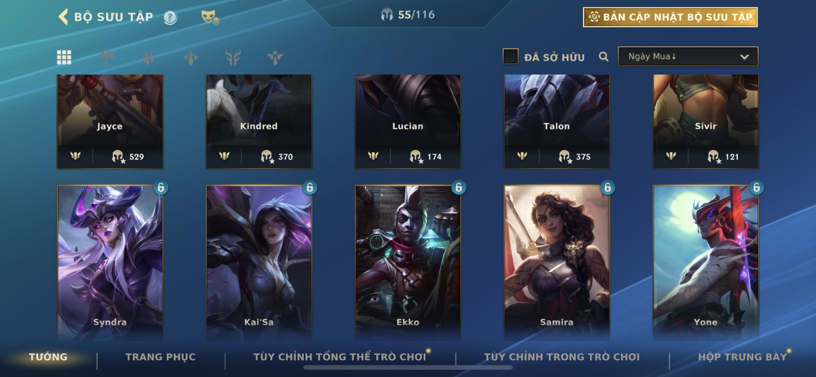Expand sorting options with the chevron arrow

coord(744,57)
